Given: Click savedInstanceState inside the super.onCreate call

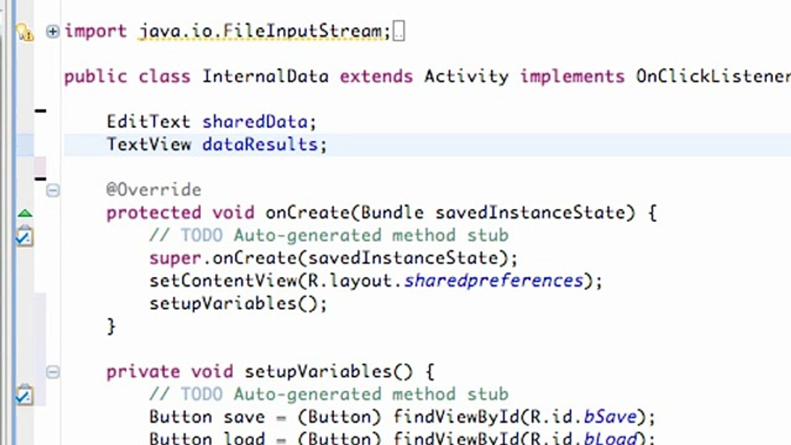Looking at the screenshot, I should tap(403, 258).
